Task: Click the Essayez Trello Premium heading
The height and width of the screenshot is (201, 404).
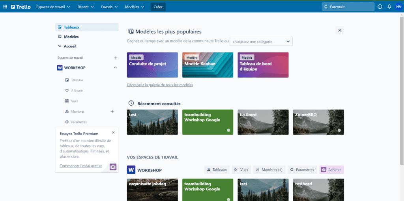Action: pyautogui.click(x=79, y=134)
